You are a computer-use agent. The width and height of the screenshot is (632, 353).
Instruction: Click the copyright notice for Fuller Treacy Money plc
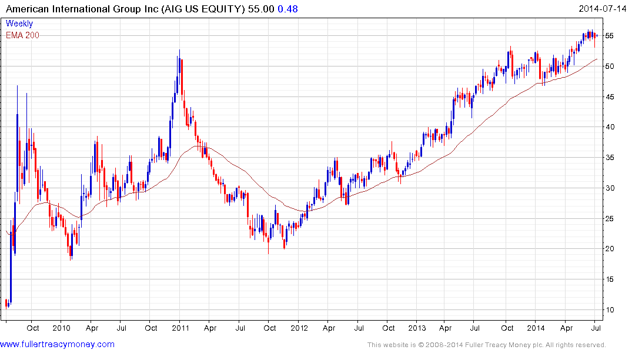click(486, 345)
